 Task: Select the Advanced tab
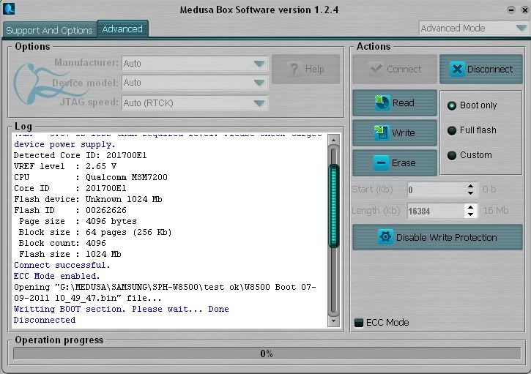[122, 29]
